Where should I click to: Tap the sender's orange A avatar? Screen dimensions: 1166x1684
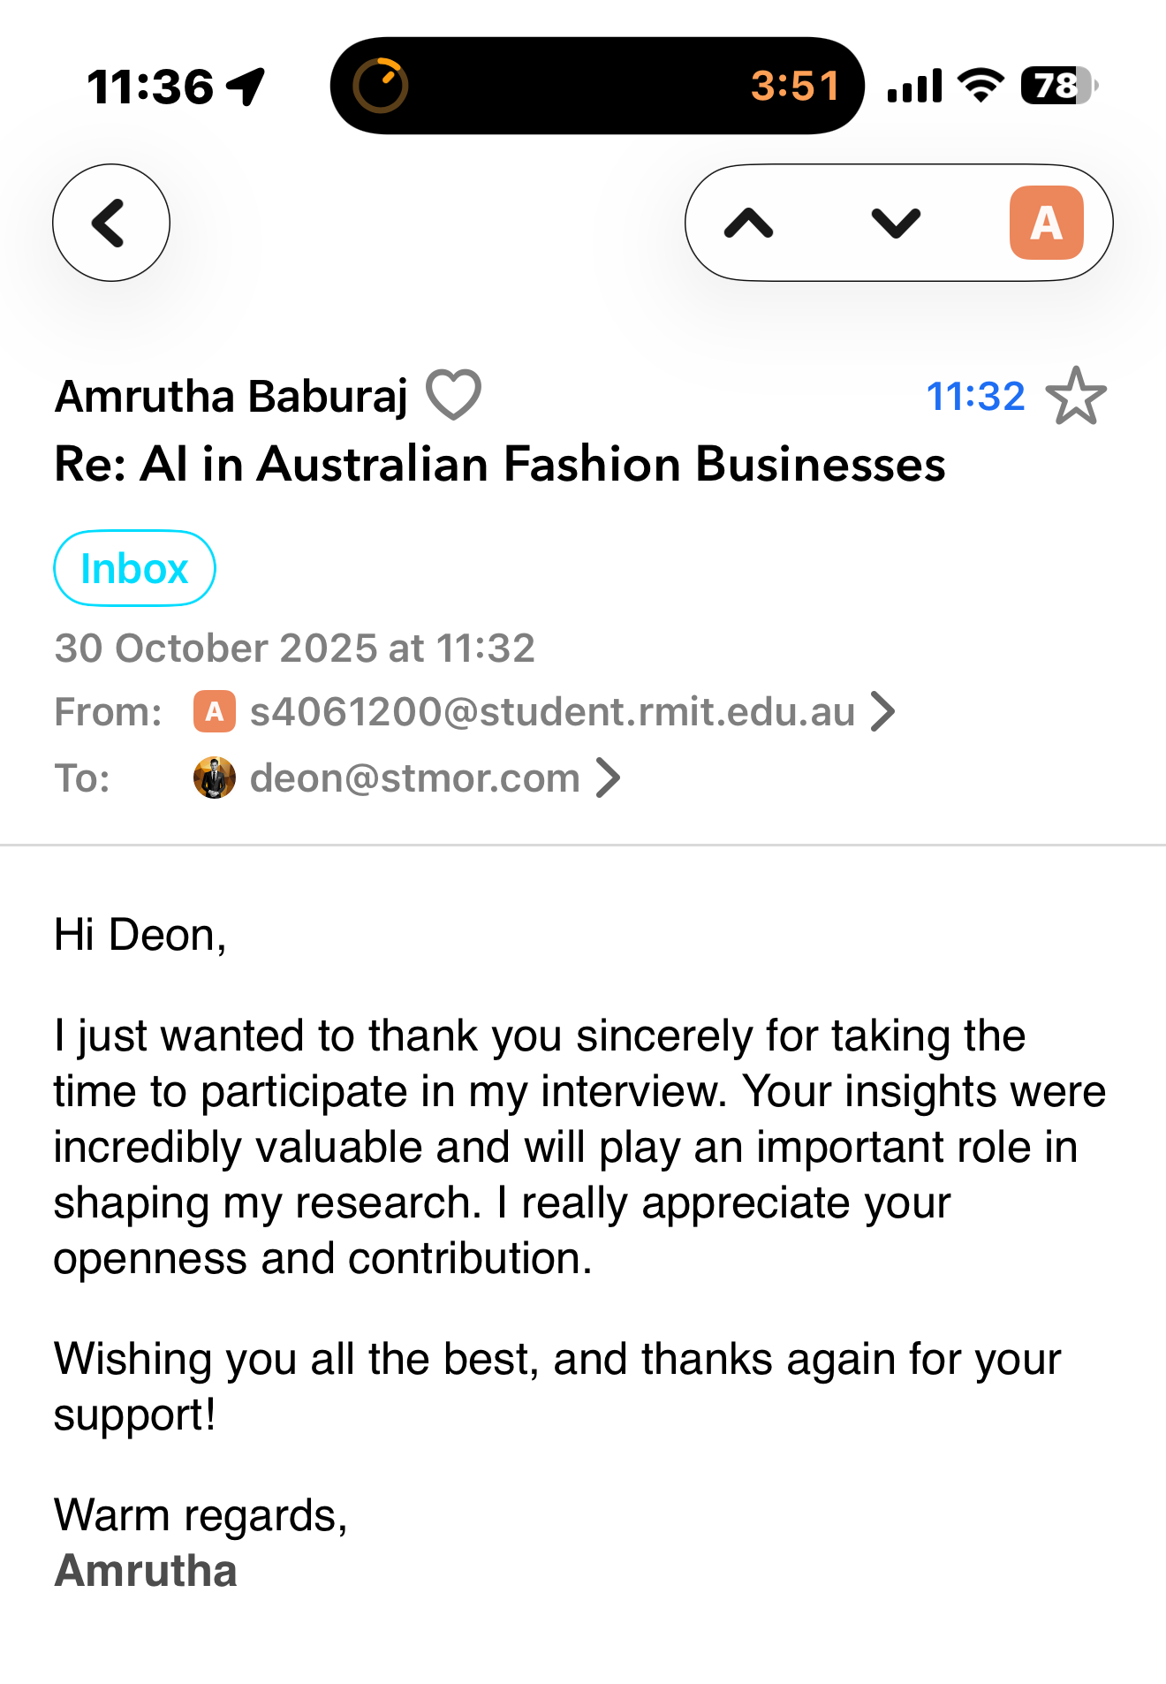[x=214, y=711]
